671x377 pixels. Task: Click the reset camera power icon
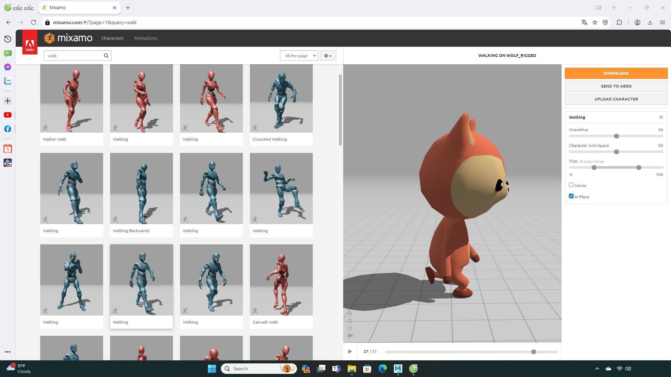tap(350, 328)
